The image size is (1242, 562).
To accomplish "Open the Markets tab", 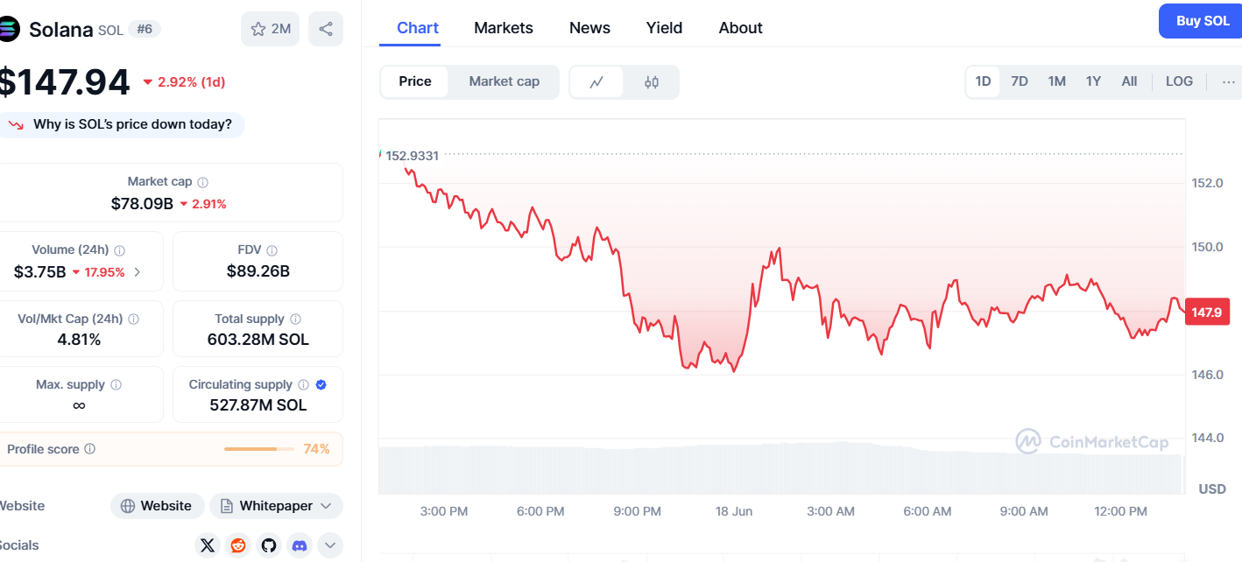I will click(504, 28).
